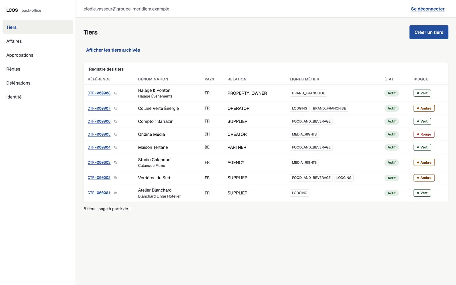This screenshot has width=456, height=285.
Task: Go to Affaires in the sidebar
Action: coord(38,41)
